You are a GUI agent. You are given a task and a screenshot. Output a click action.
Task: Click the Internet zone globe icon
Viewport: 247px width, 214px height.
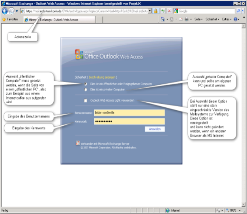click(x=168, y=210)
